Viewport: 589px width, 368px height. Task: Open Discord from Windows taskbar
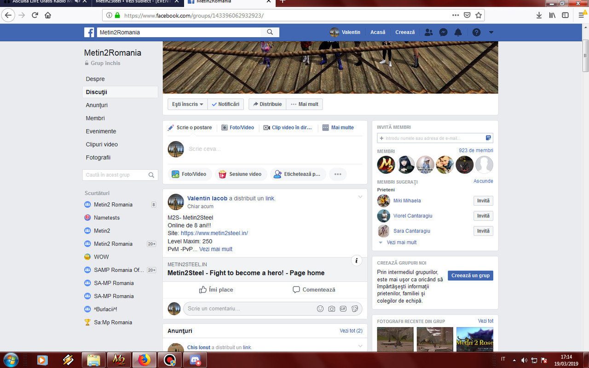coord(196,360)
